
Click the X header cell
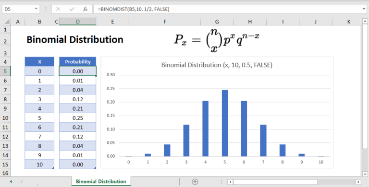tap(39, 62)
